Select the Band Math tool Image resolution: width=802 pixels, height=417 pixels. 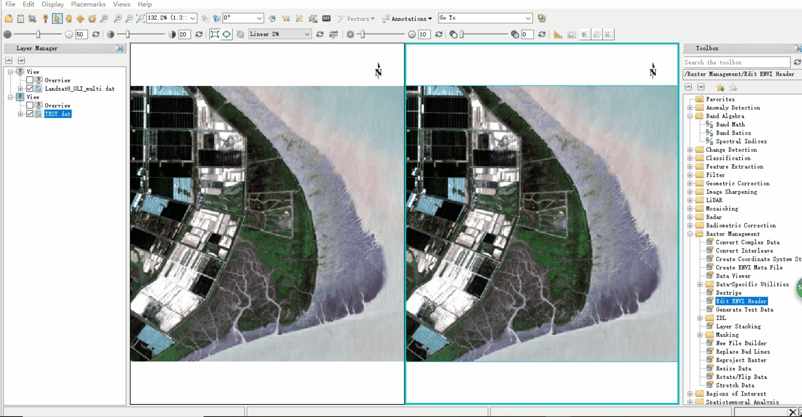point(730,125)
